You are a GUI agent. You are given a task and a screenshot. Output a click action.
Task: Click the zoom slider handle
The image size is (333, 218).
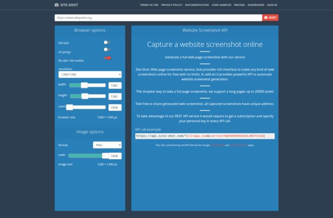(x=70, y=107)
